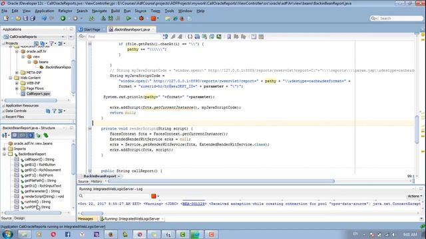Select the Running: IntegratedWebLogicServer bottom tab
This screenshot has width=426, height=239.
(x=132, y=218)
